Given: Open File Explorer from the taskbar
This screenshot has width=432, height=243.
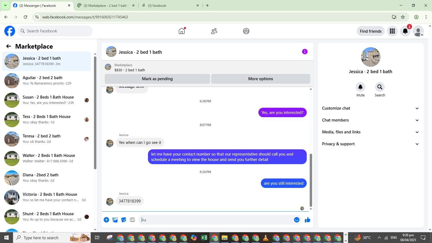Looking at the screenshot, I should (225, 238).
